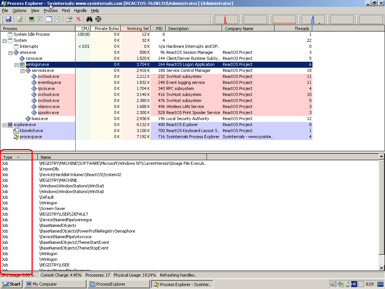
Task: Collapse the services.exe tree node
Action: [23, 71]
